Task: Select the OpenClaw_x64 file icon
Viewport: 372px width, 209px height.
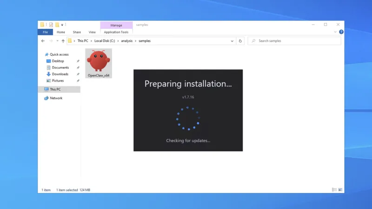Action: pos(99,61)
